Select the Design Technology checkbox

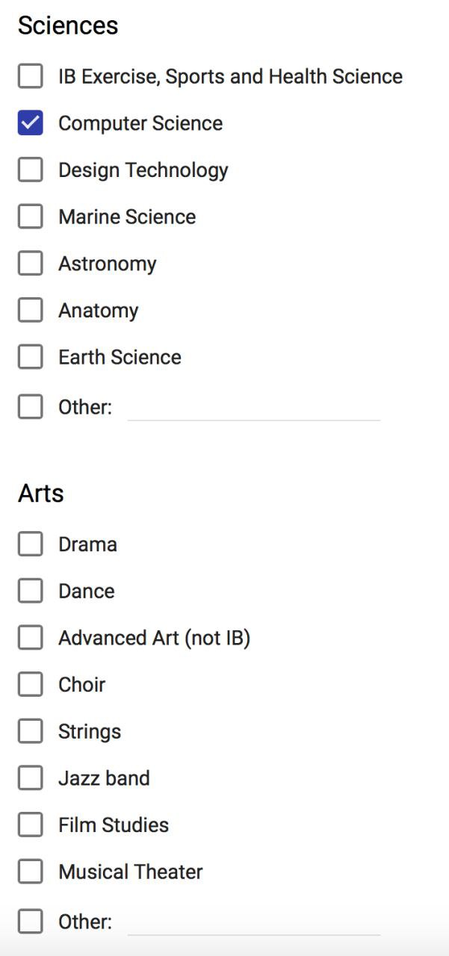30,170
